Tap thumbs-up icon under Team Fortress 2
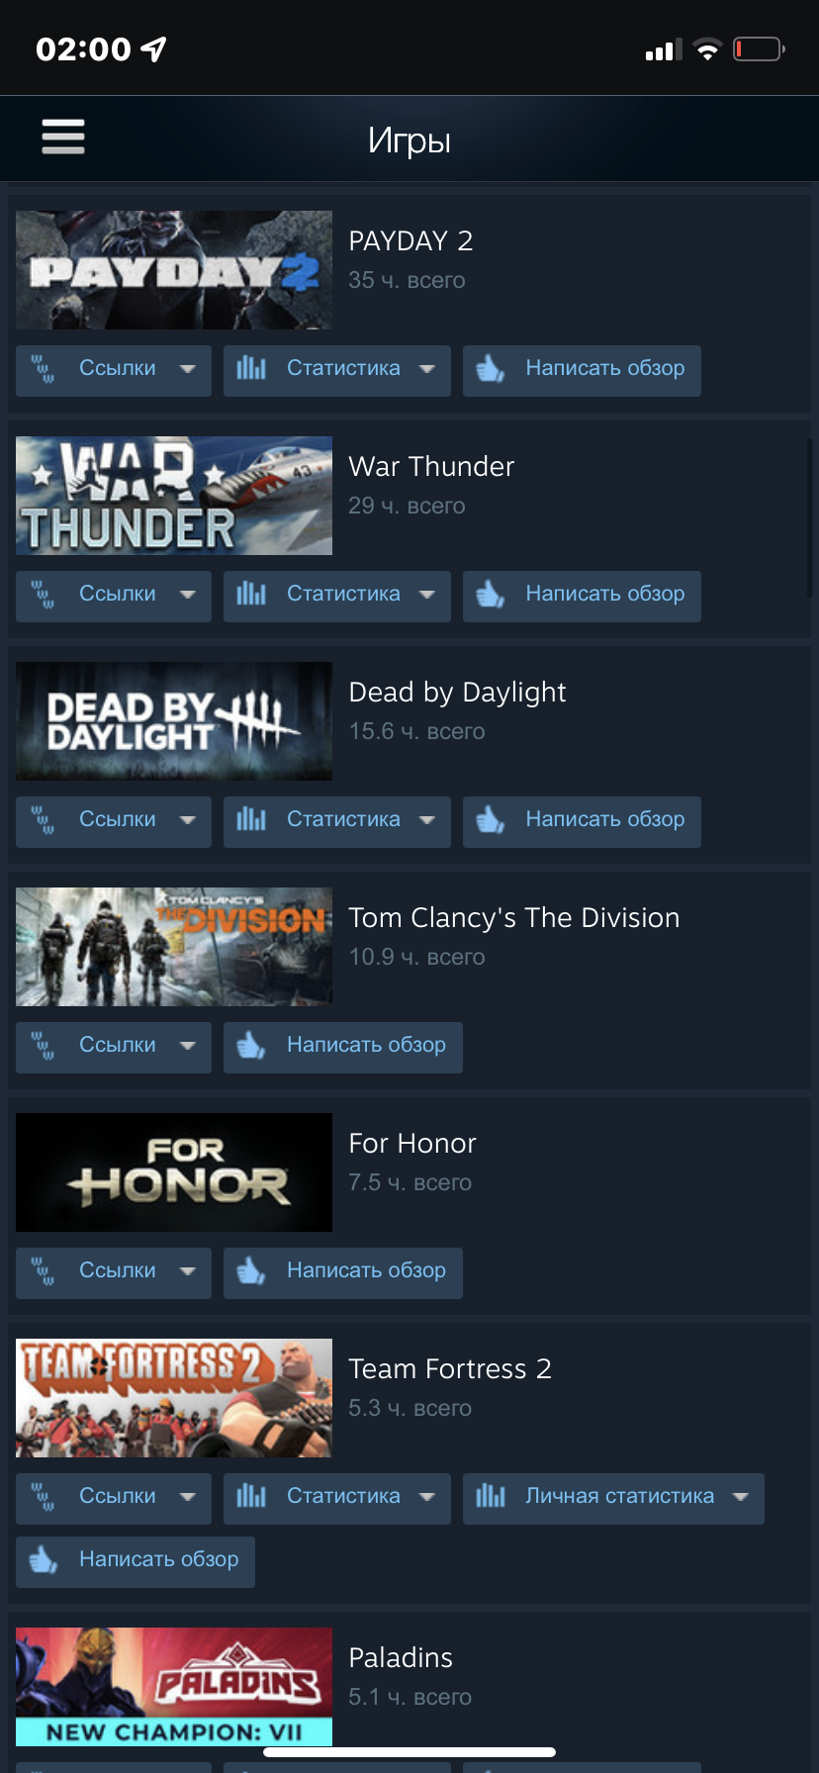Screen dimensions: 819x1773 44,1560
